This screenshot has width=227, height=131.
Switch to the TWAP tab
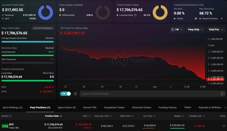tap(188, 107)
